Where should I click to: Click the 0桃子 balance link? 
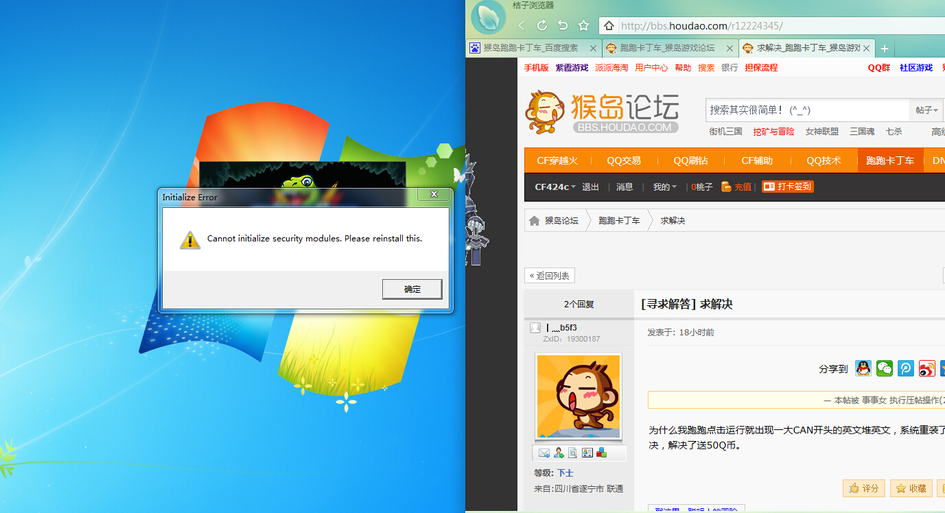(702, 187)
